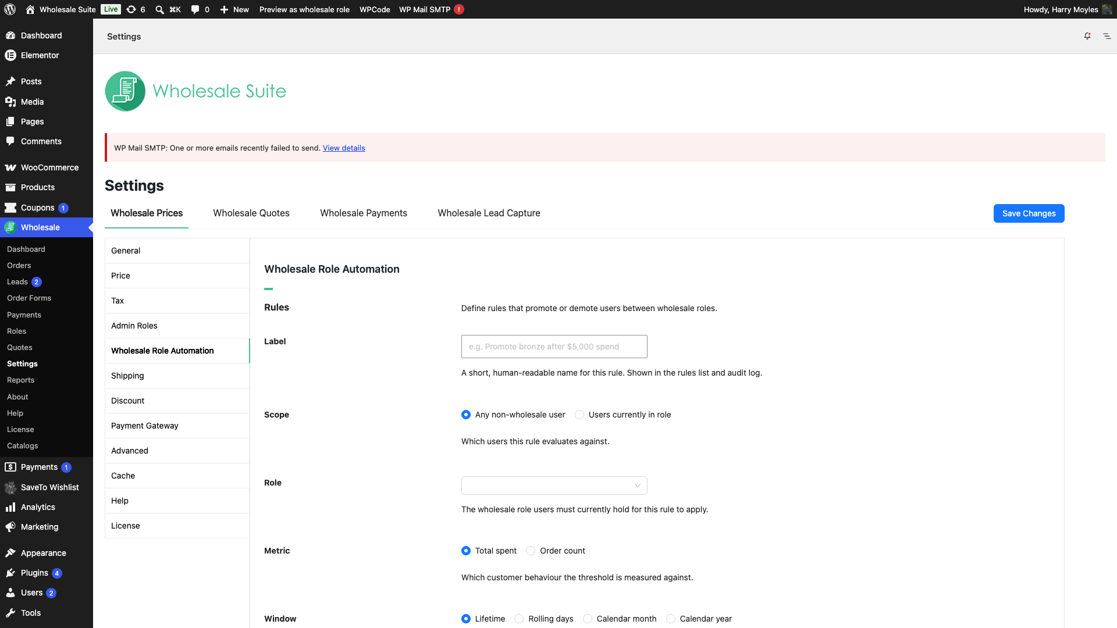Click Preview as wholesale role
Image resolution: width=1117 pixels, height=628 pixels.
[304, 9]
